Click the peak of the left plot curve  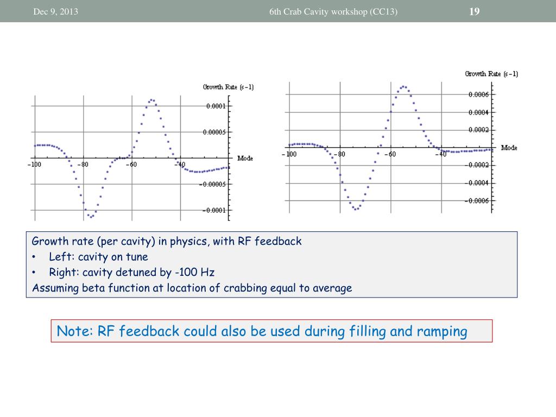pyautogui.click(x=151, y=100)
